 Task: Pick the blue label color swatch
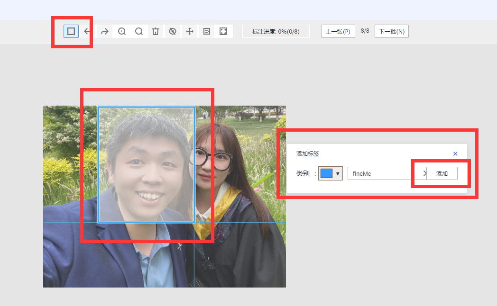point(326,173)
